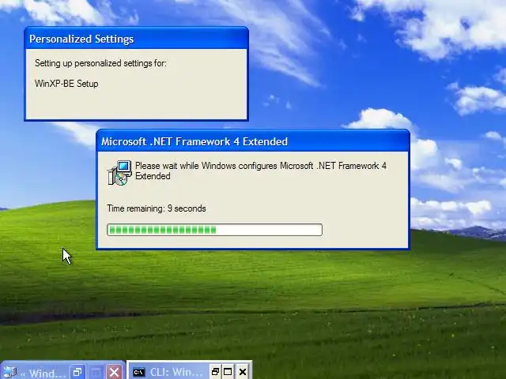
Task: Click the '« Wind...' window title text
Action: tap(43, 373)
